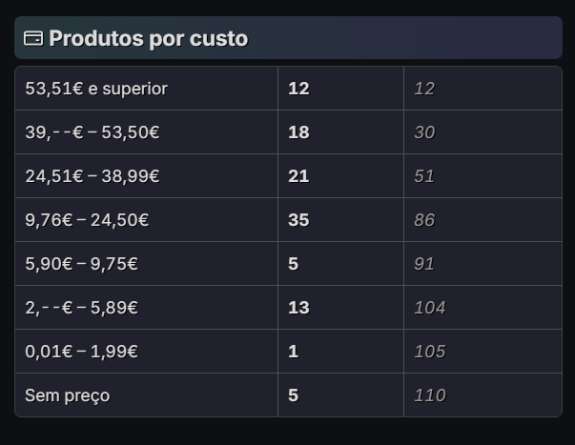Select the 53,51€ e superior price range
This screenshot has height=445, width=575.
click(x=96, y=89)
